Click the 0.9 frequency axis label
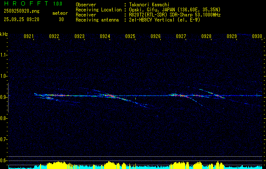The image size is (266, 169). (3, 97)
